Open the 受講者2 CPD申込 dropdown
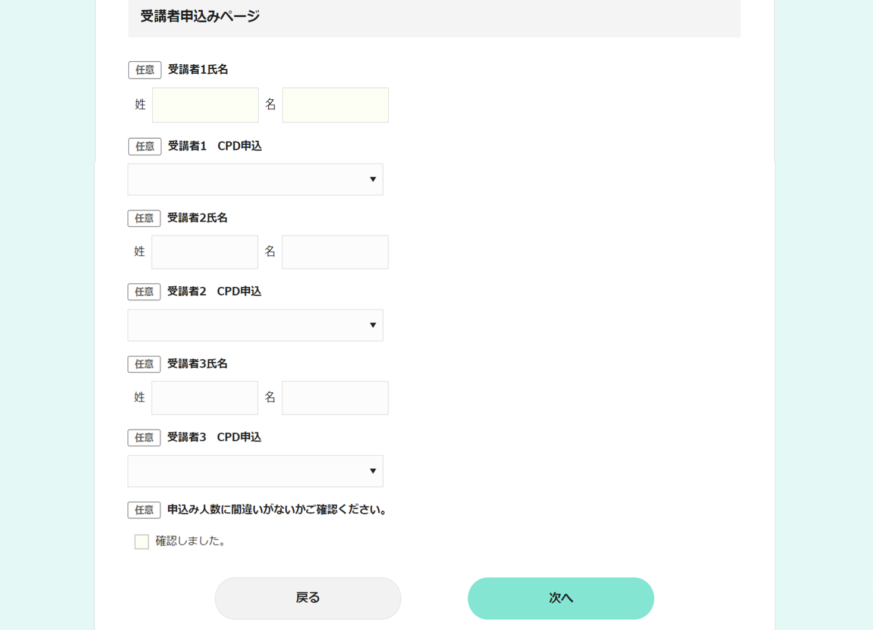Viewport: 873px width, 630px height. (255, 325)
